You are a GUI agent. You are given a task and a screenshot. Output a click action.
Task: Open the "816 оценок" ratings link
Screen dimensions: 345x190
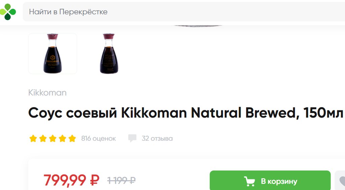click(x=98, y=139)
